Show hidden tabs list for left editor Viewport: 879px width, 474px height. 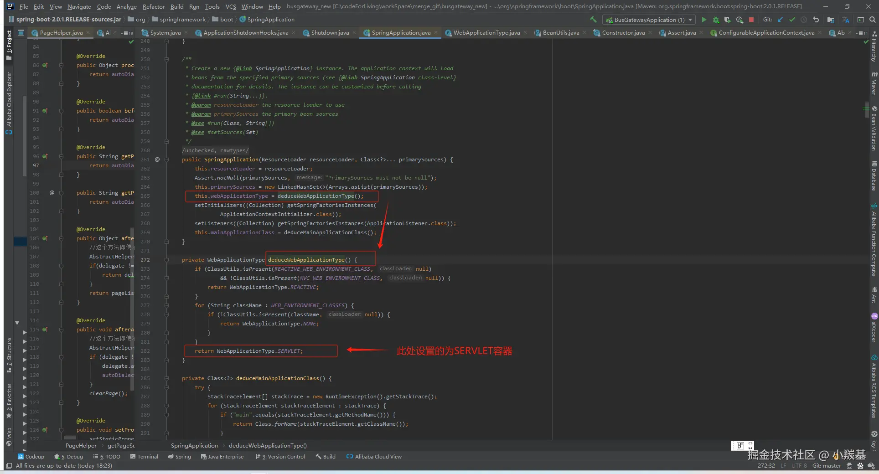pos(127,33)
